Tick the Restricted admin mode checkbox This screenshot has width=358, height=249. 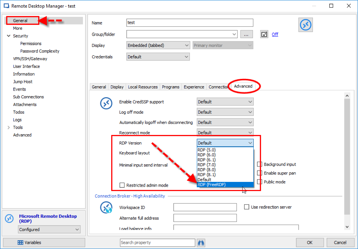[x=122, y=185]
